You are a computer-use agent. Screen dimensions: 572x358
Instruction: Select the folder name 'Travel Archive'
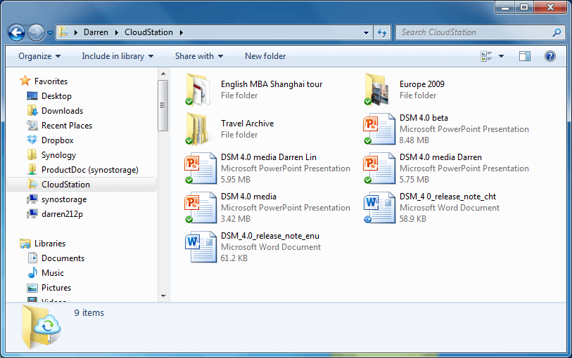point(247,124)
